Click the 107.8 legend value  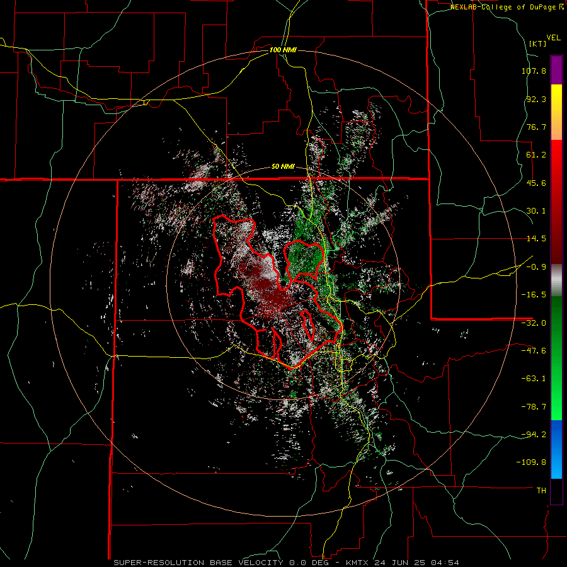point(534,71)
